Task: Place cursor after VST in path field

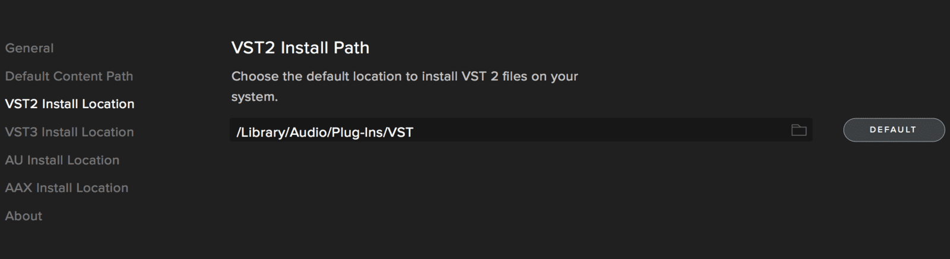Action: click(414, 132)
